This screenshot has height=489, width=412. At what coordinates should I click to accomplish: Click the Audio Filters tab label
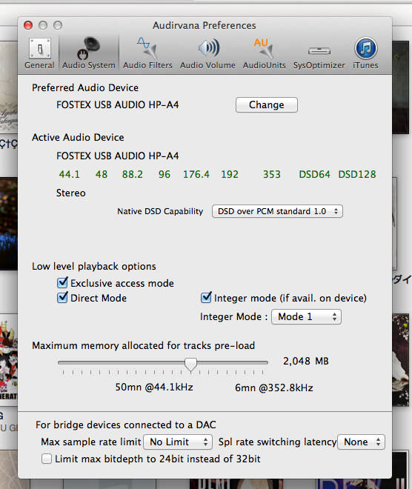(x=147, y=65)
